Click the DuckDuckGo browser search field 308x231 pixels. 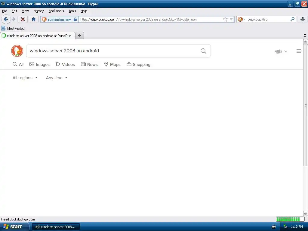coord(267,20)
